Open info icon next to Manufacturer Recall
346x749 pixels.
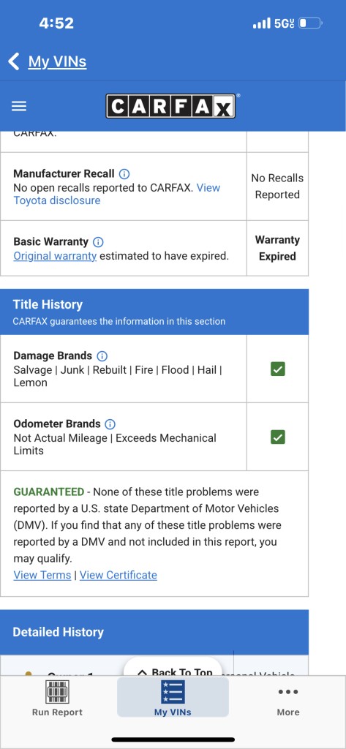click(x=124, y=174)
